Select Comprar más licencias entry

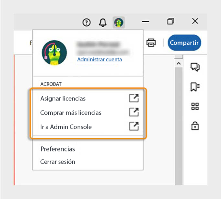(x=88, y=112)
